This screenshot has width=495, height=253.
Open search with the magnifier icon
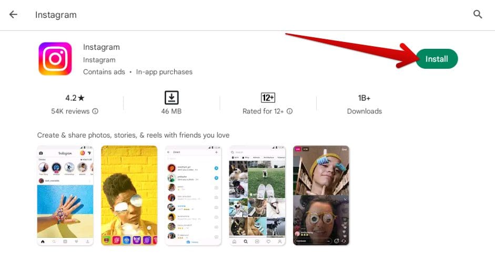pyautogui.click(x=478, y=14)
